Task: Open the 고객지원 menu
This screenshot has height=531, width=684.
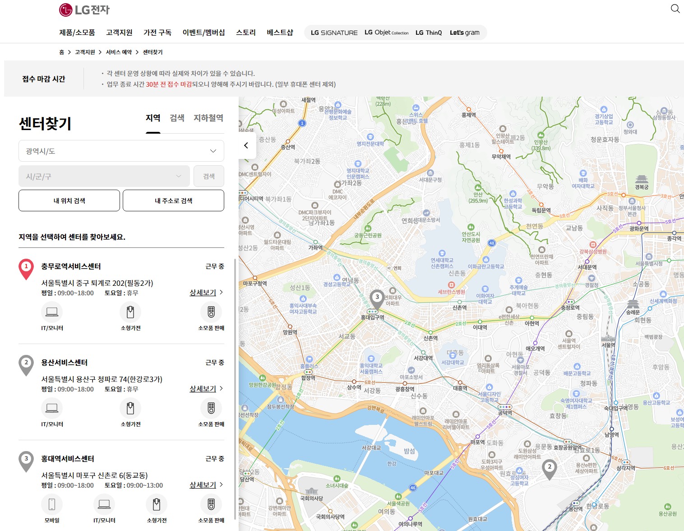Action: (119, 32)
